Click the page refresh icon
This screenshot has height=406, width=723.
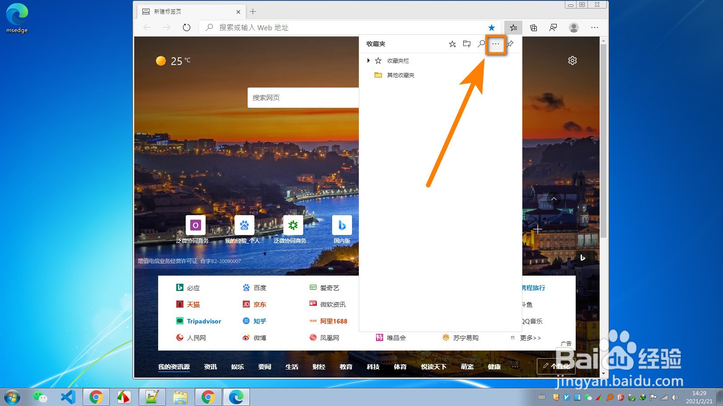pos(187,27)
